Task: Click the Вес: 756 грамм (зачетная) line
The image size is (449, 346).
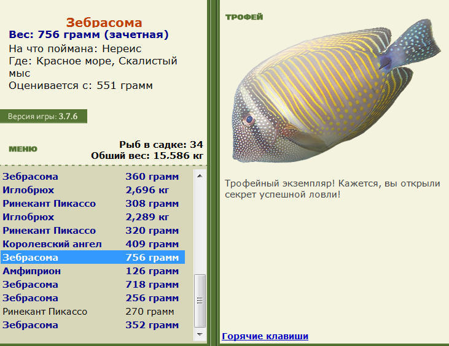Action: tap(89, 34)
